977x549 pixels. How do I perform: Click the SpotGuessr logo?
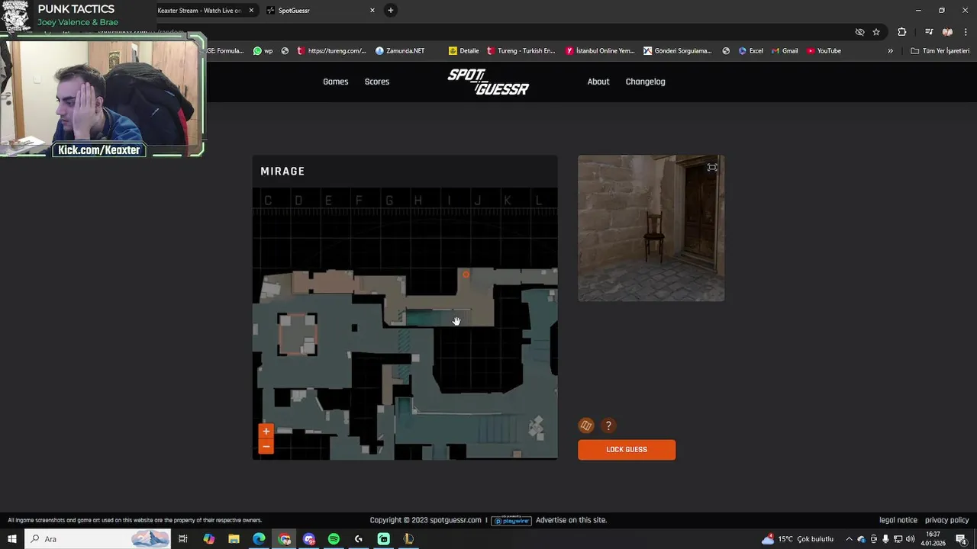pyautogui.click(x=488, y=82)
